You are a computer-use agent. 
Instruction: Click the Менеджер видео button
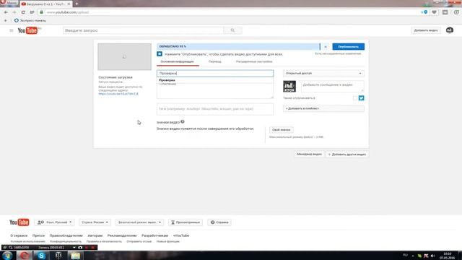tap(309, 154)
